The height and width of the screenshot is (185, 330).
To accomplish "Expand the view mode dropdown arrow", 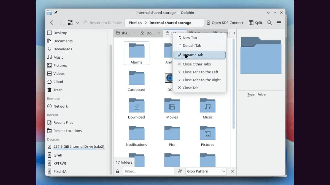I will 78,23.
